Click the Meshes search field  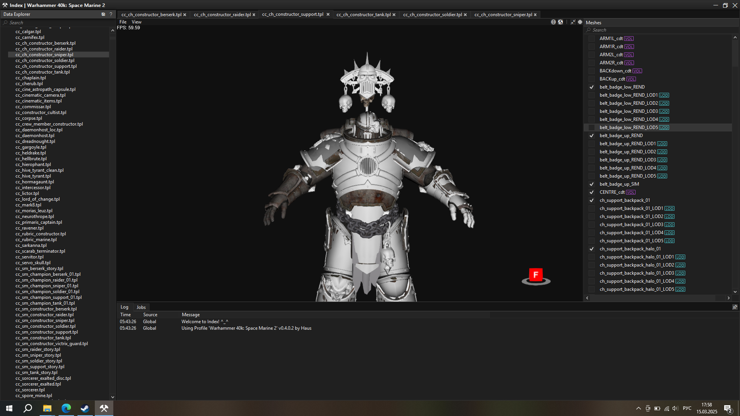coord(661,30)
